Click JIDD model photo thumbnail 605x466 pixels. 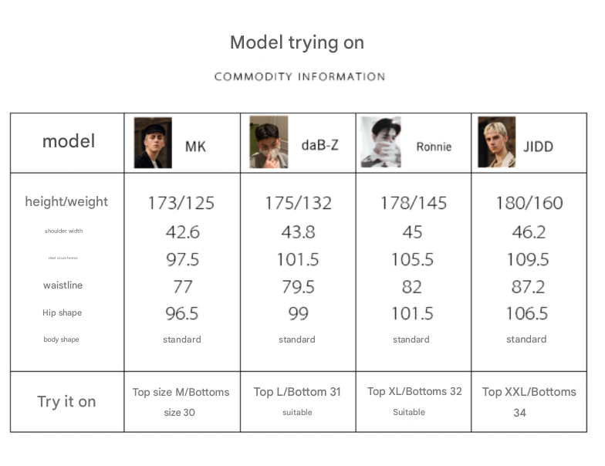point(496,143)
